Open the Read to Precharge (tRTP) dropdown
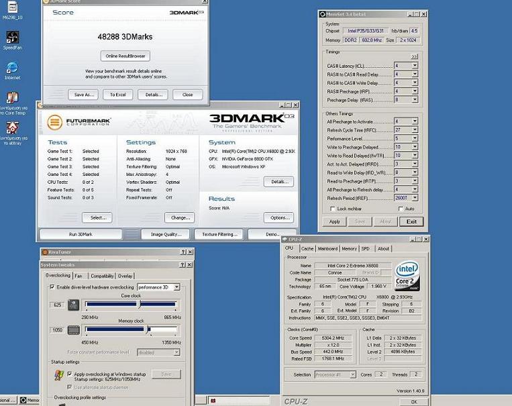Image resolution: width=512 pixels, height=406 pixels. pos(415,181)
